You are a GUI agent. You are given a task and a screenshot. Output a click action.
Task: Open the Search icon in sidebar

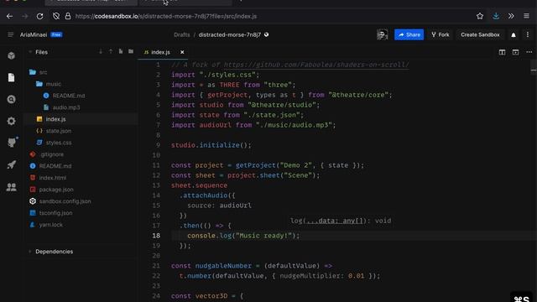pos(11,99)
